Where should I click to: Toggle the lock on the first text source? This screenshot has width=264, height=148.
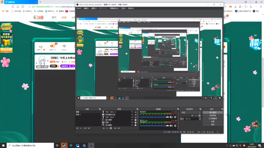tap(135, 112)
